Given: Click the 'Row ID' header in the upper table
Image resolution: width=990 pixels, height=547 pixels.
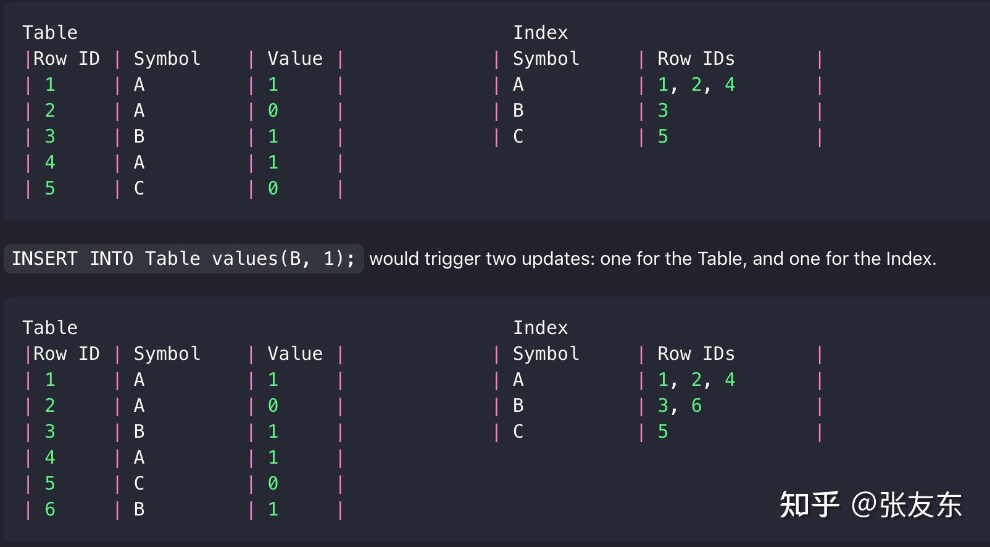Looking at the screenshot, I should 66,59.
